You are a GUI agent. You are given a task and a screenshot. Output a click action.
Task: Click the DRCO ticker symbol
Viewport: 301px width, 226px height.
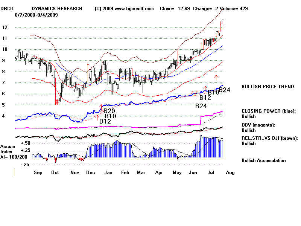tap(7, 9)
